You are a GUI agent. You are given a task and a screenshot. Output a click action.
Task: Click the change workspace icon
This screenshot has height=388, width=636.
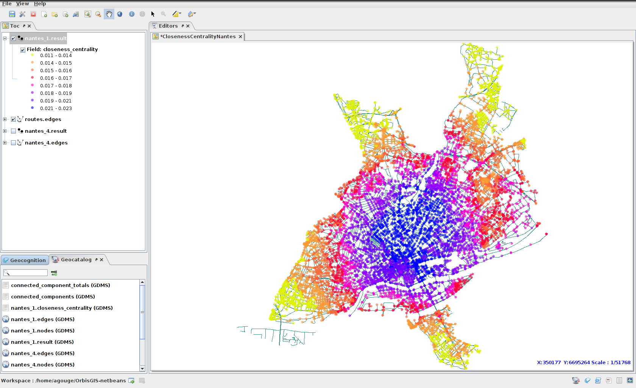[x=131, y=381]
